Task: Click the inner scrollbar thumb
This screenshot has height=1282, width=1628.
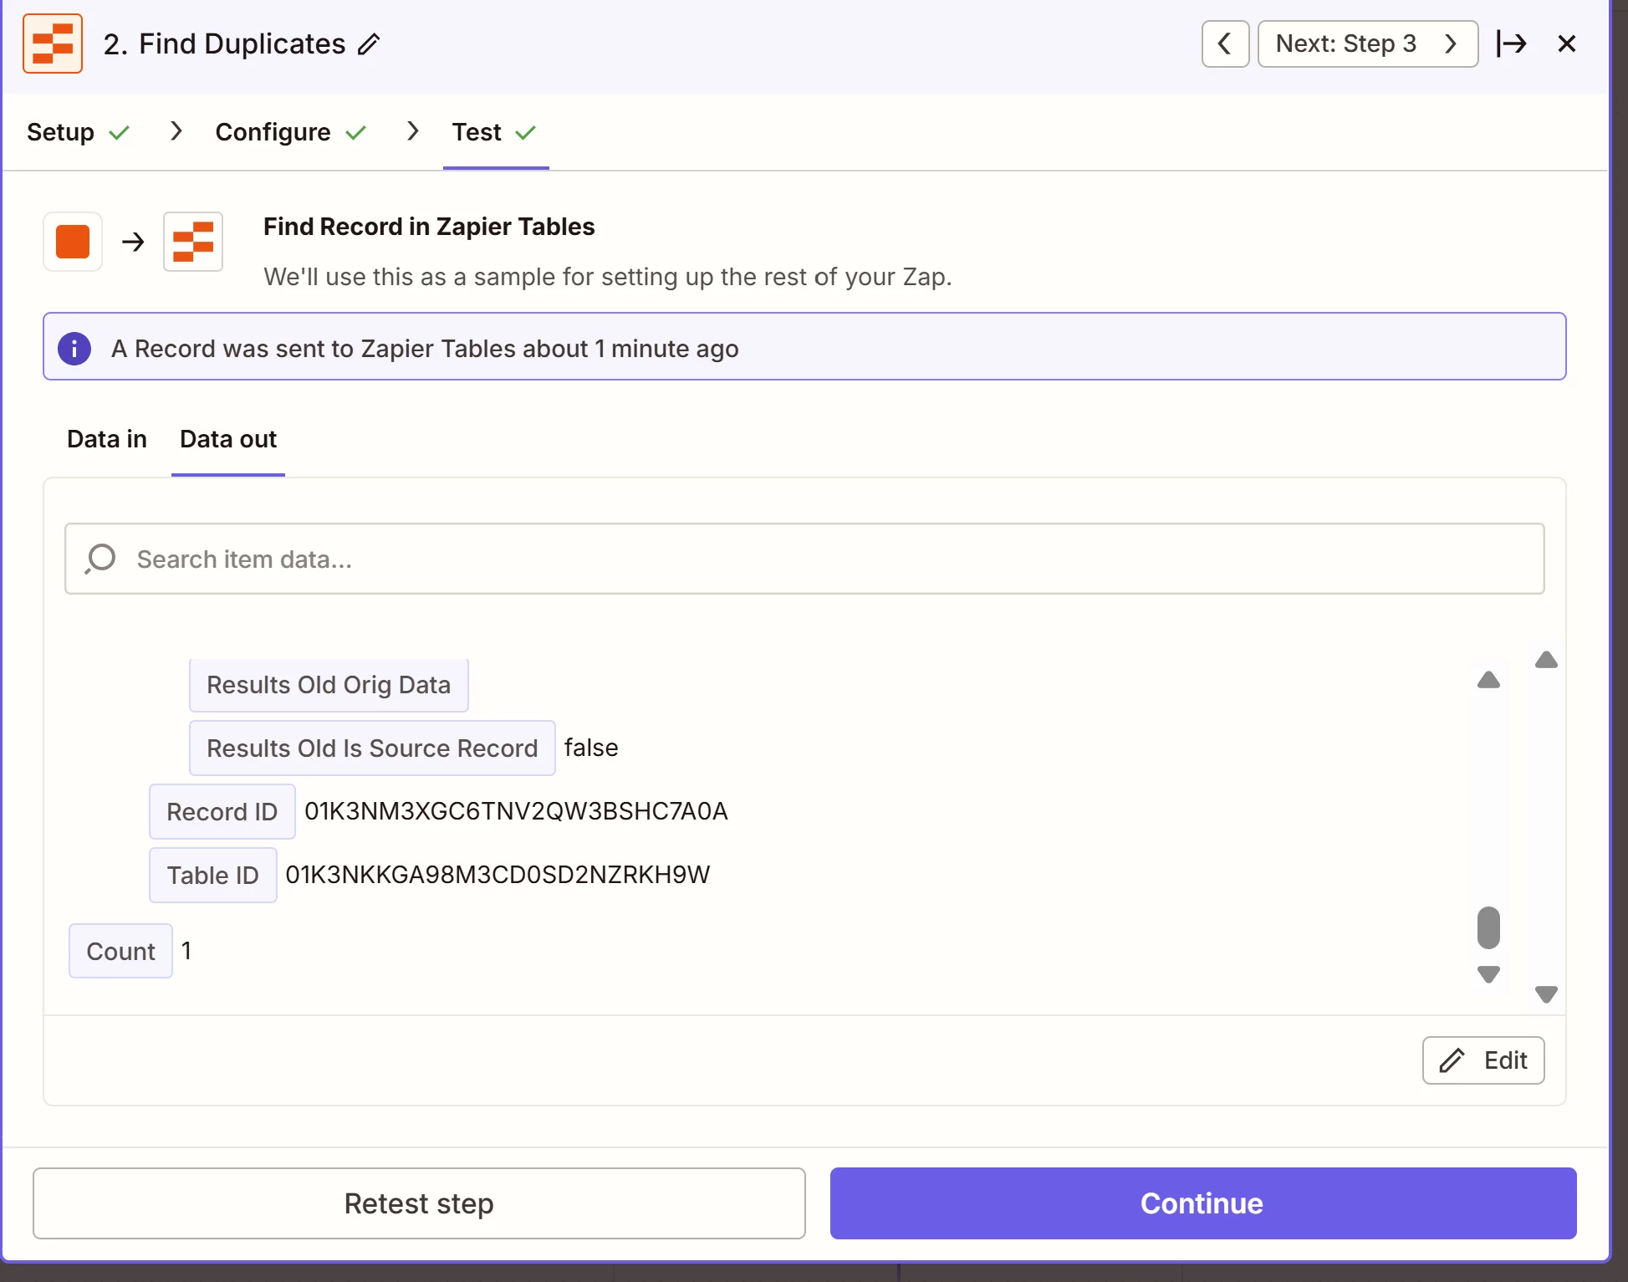Action: point(1488,928)
